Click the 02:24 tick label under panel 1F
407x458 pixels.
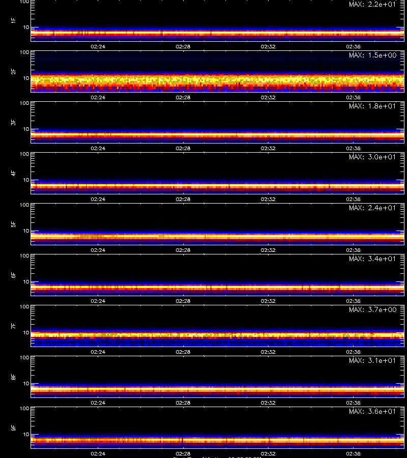point(98,46)
